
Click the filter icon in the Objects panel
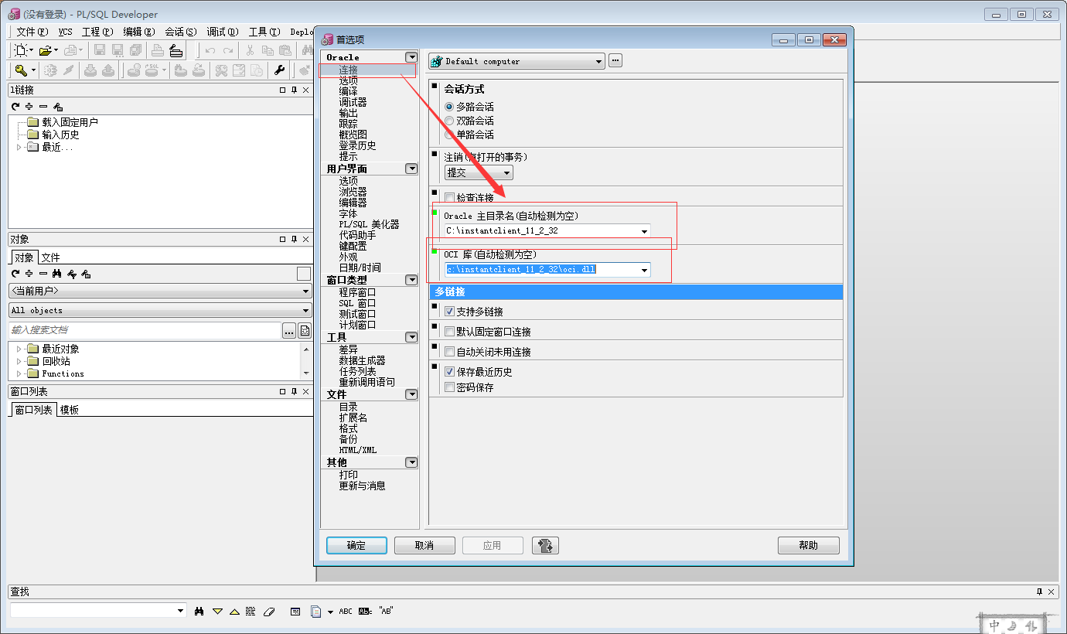(x=72, y=274)
